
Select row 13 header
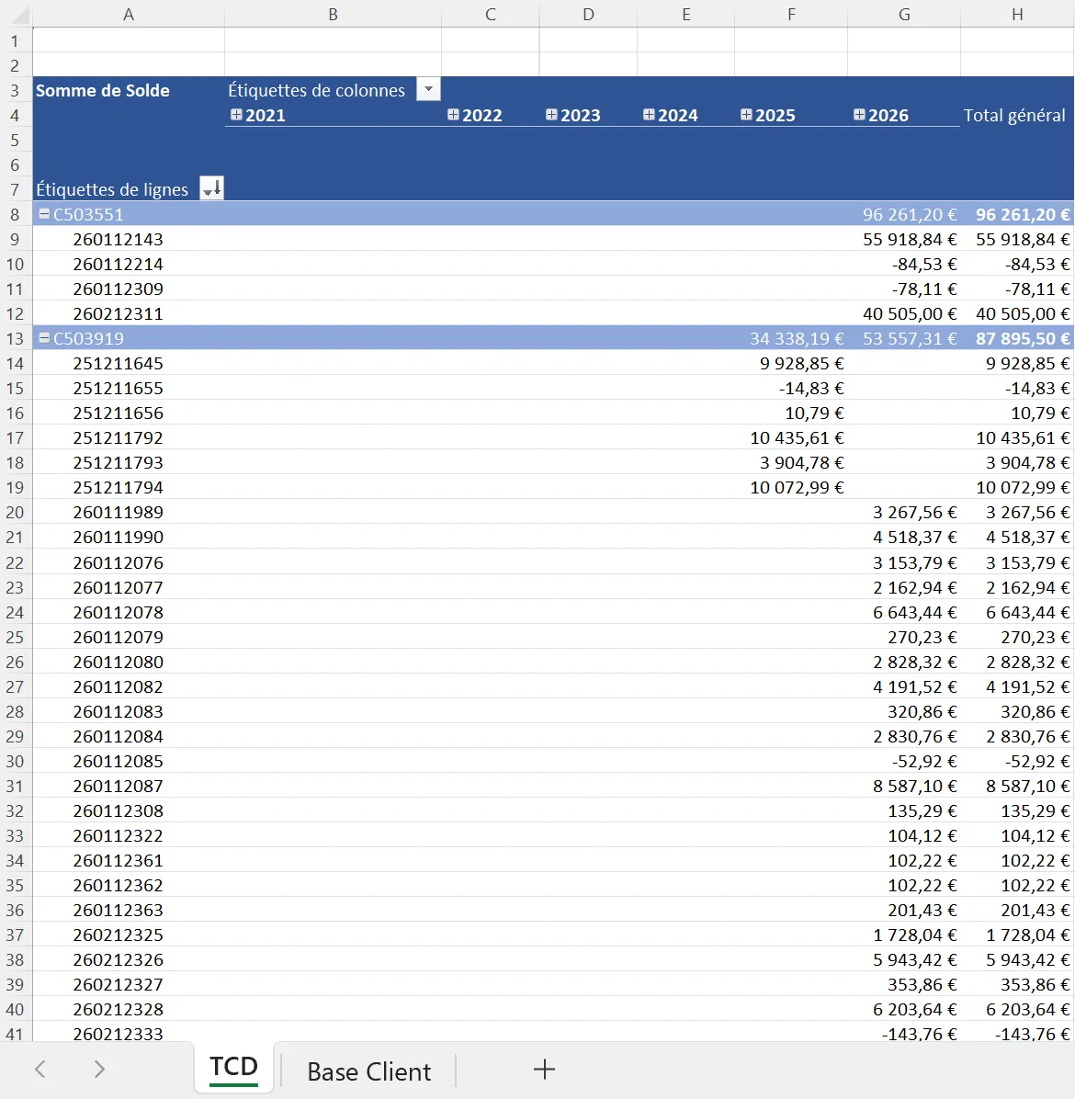tap(16, 338)
